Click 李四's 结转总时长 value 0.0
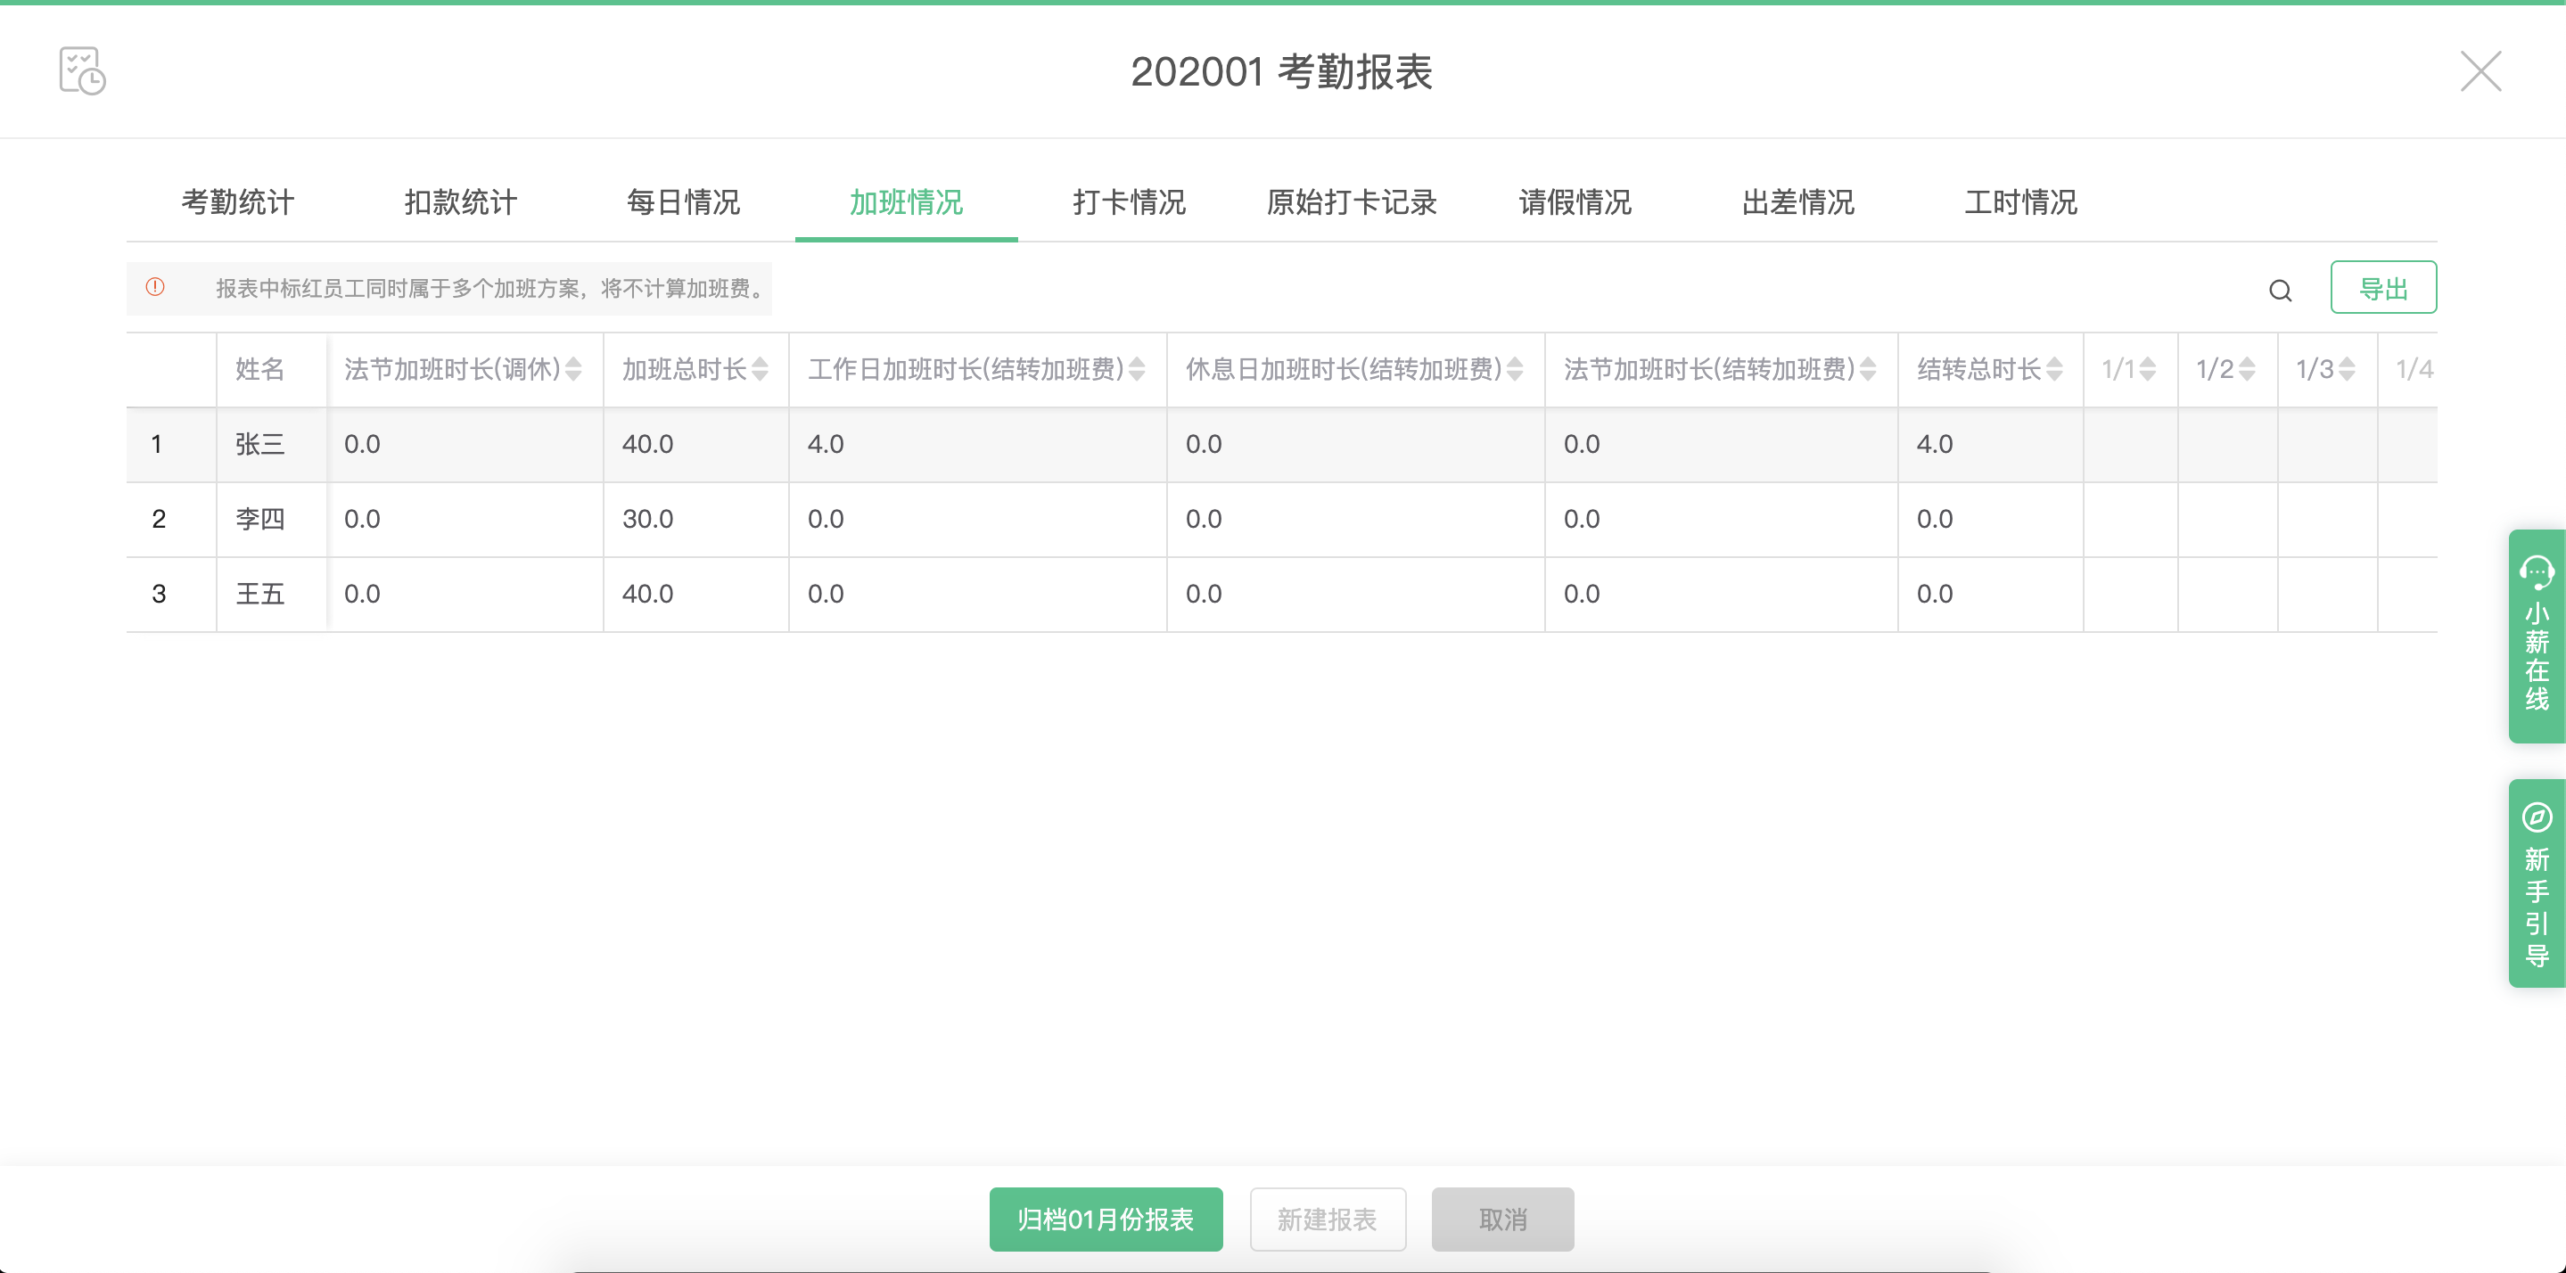This screenshot has width=2566, height=1273. click(x=1935, y=519)
